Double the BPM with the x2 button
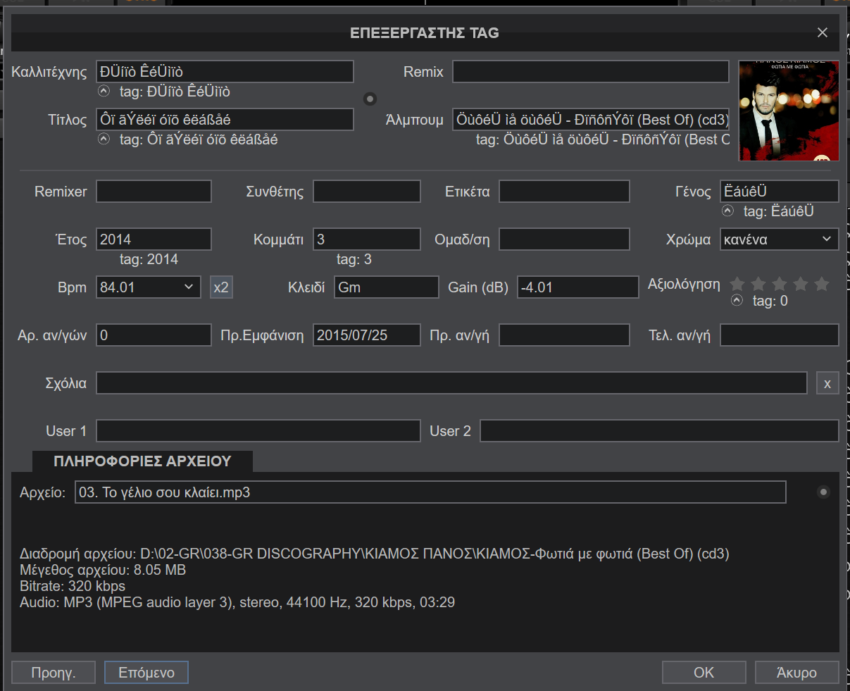The image size is (850, 691). pos(221,287)
